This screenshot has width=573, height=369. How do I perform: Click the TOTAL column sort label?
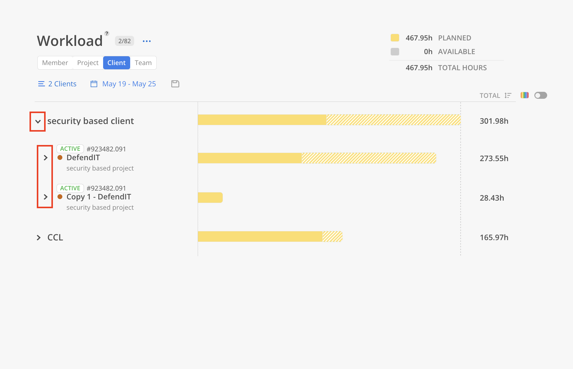490,95
